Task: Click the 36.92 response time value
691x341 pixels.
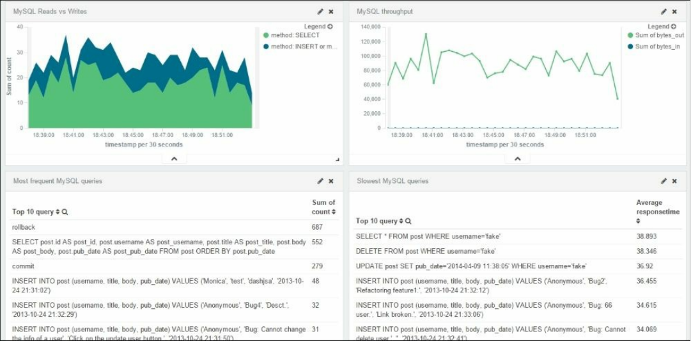Action: (645, 266)
